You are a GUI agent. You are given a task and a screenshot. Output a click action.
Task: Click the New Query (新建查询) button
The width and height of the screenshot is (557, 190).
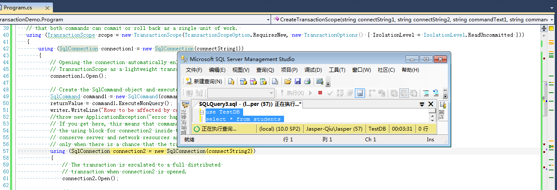204,81
